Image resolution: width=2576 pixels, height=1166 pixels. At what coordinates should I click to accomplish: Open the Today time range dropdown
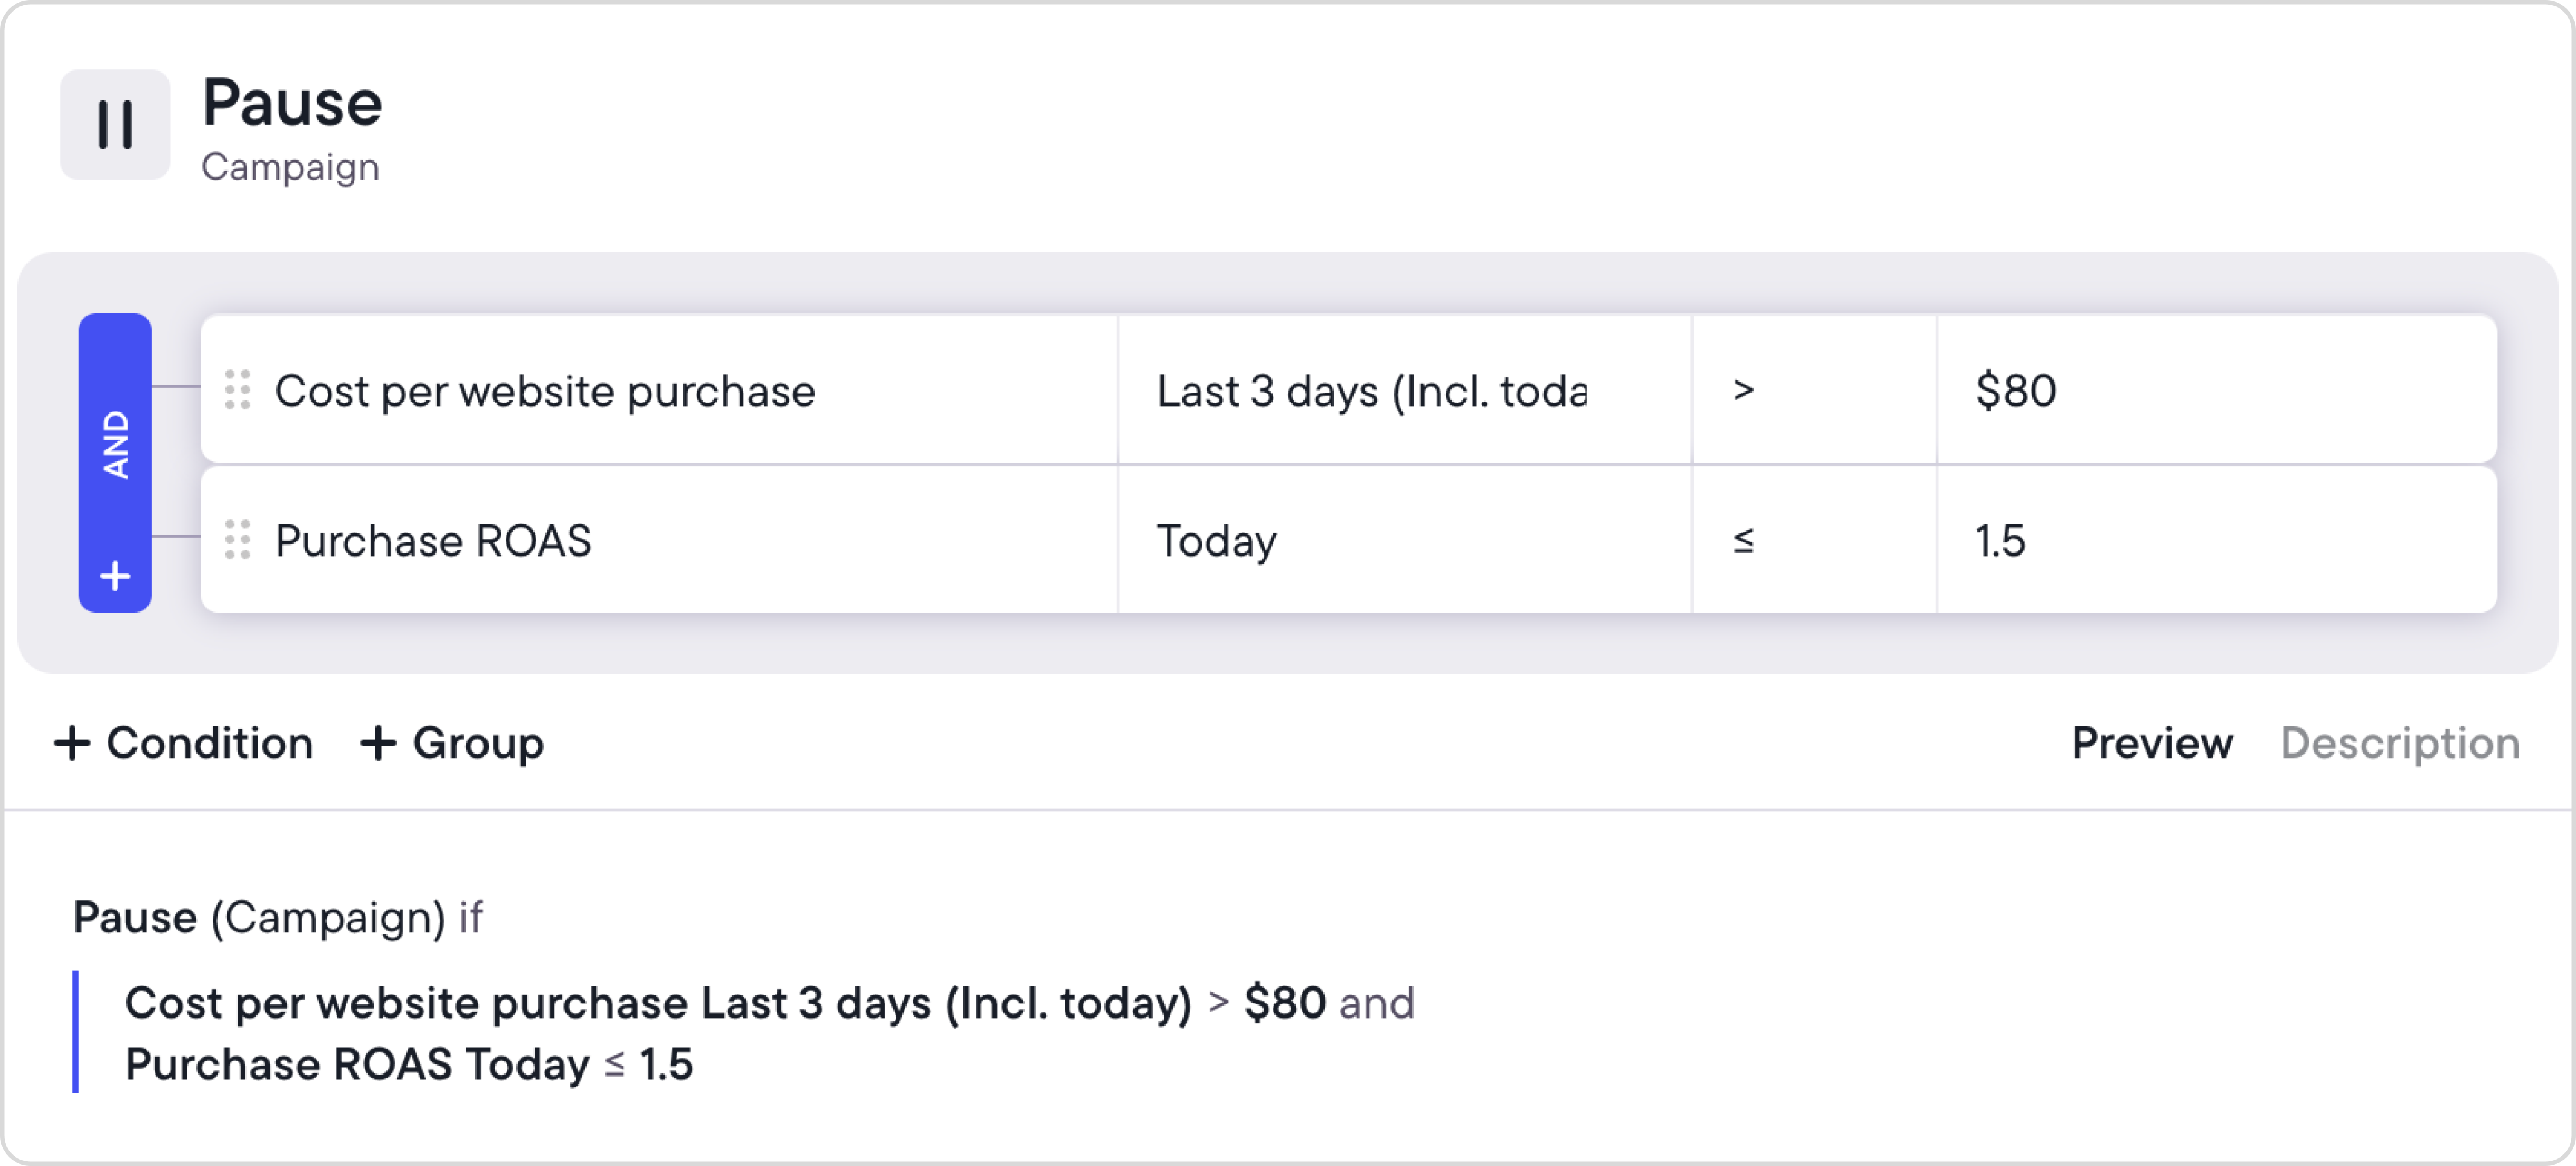tap(1405, 539)
